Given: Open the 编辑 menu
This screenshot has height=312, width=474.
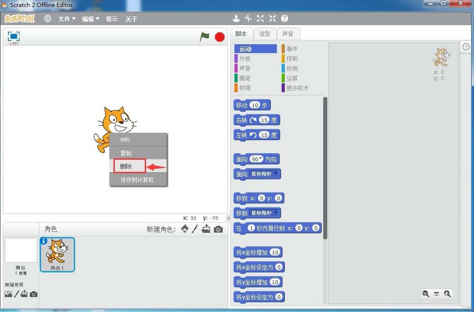Looking at the screenshot, I should [90, 19].
